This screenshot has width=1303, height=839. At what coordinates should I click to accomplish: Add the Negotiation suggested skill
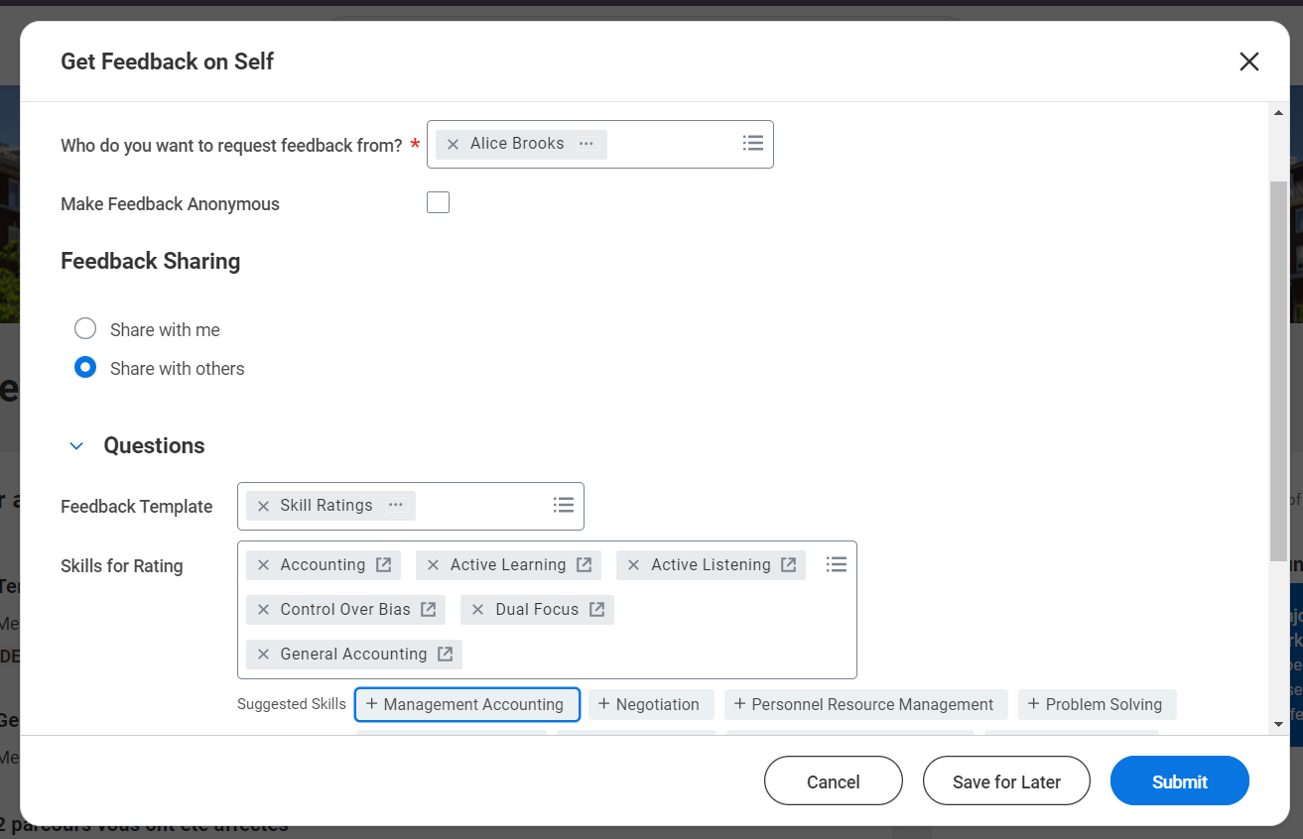pos(651,704)
